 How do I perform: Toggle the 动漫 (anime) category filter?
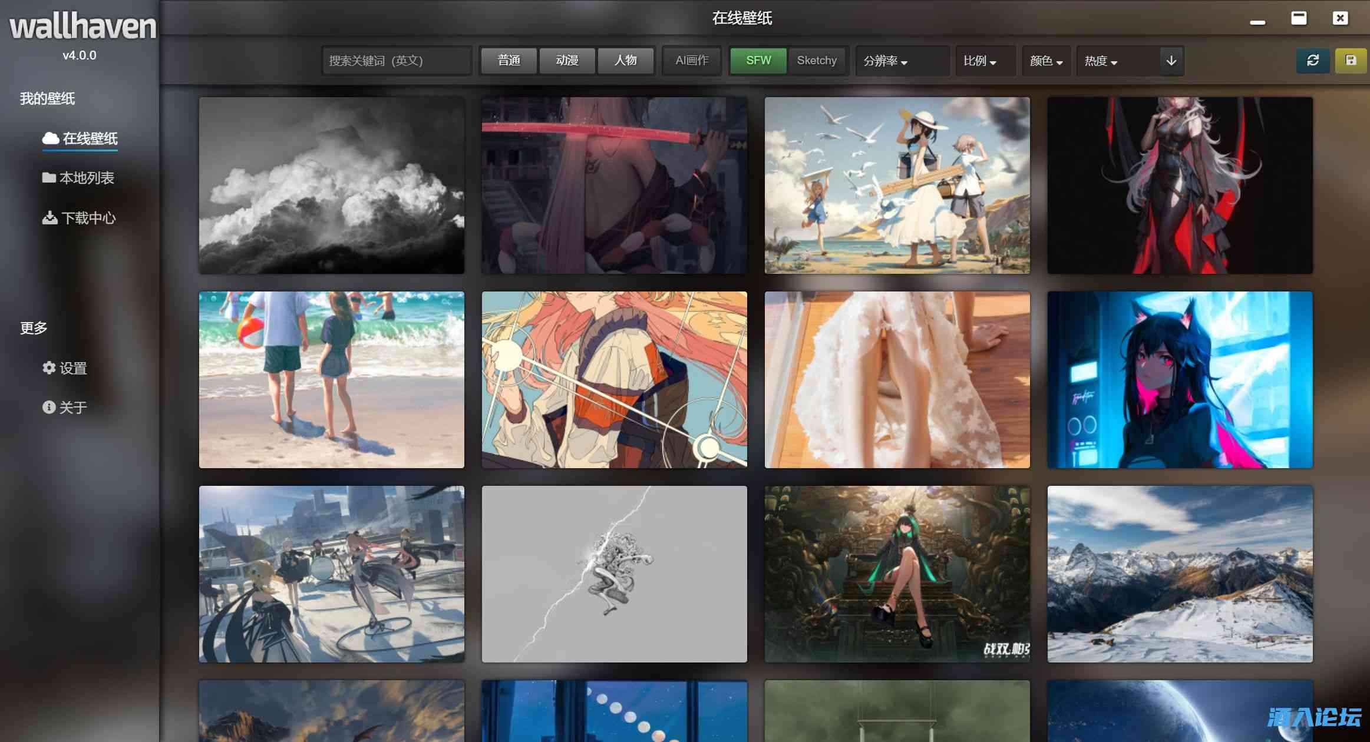(x=567, y=61)
